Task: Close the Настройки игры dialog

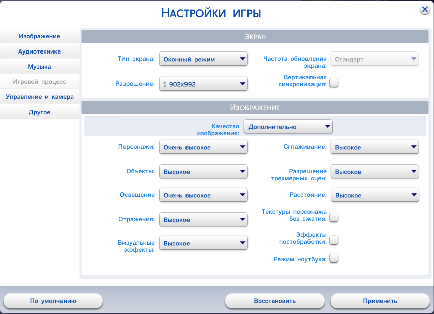Action: click(424, 10)
